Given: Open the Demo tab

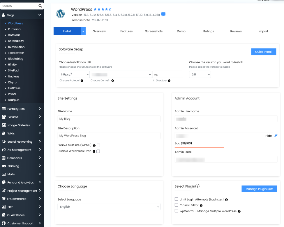Looking at the screenshot, I should pyautogui.click(x=181, y=31).
